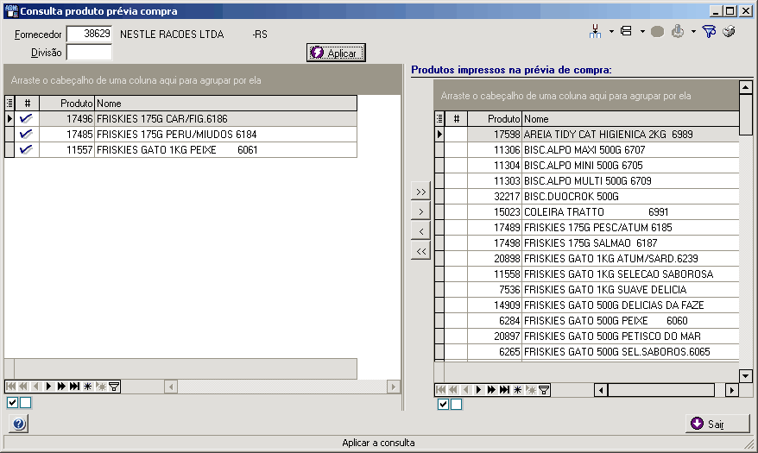Viewport: 758px width, 453px height.
Task: Open help with the question mark icon
Action: pyautogui.click(x=18, y=424)
